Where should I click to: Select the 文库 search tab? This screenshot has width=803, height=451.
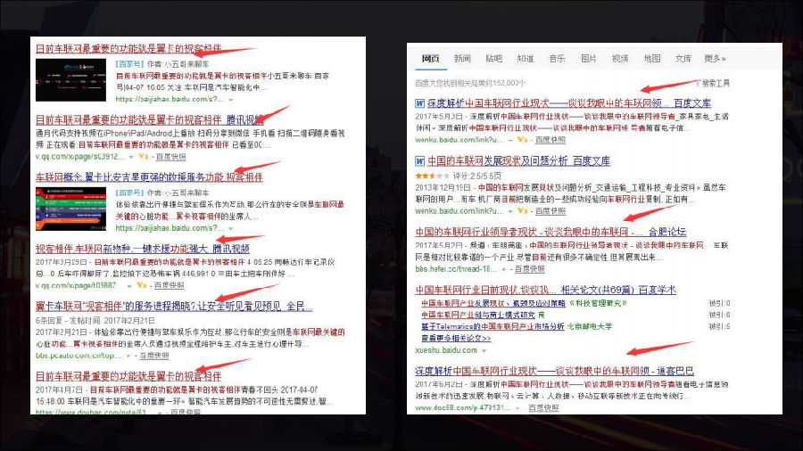coord(683,59)
